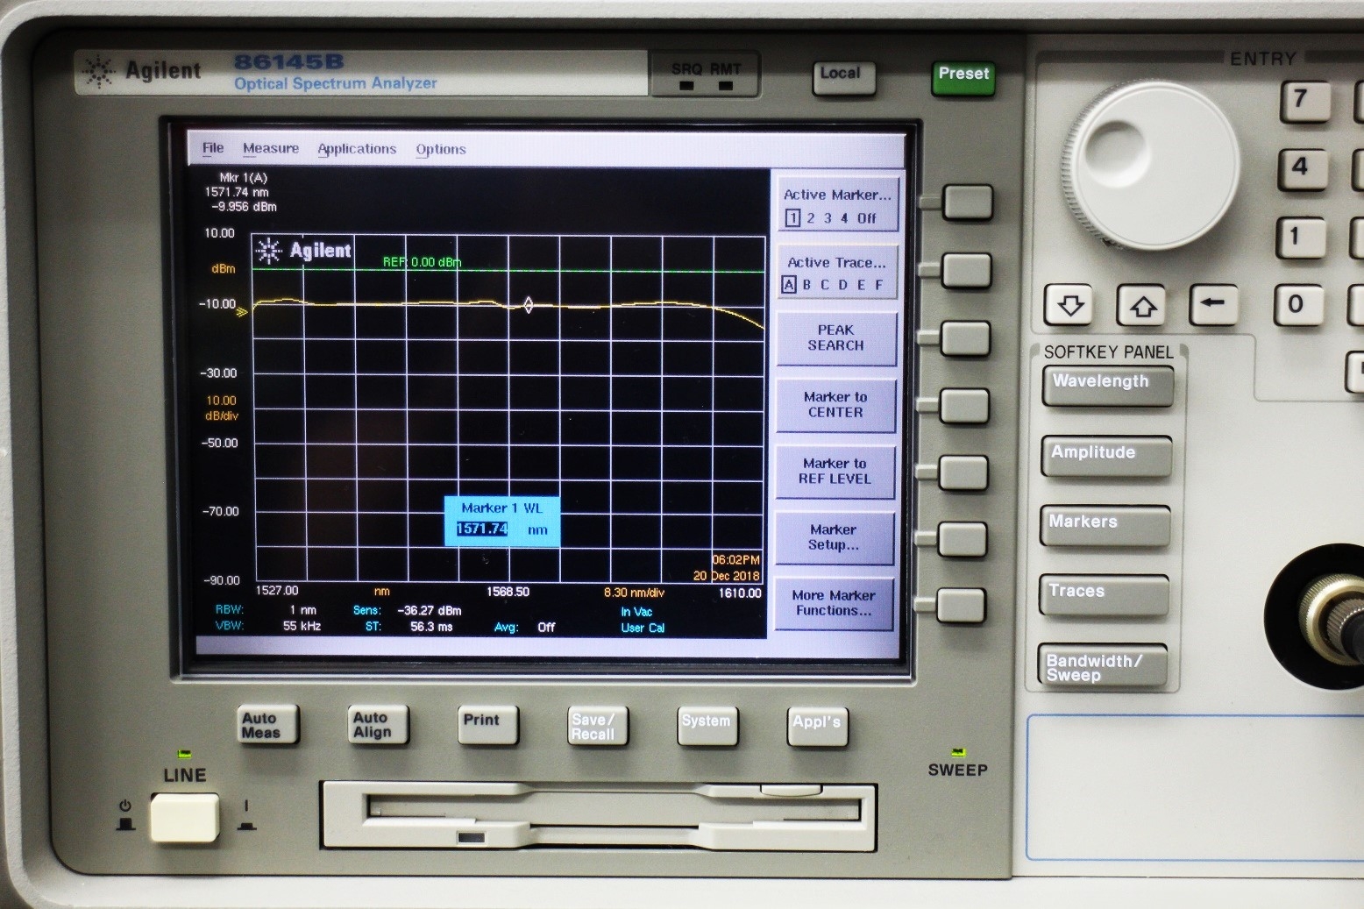Open Marker Setup softkey
Image resolution: width=1364 pixels, height=909 pixels.
[834, 537]
